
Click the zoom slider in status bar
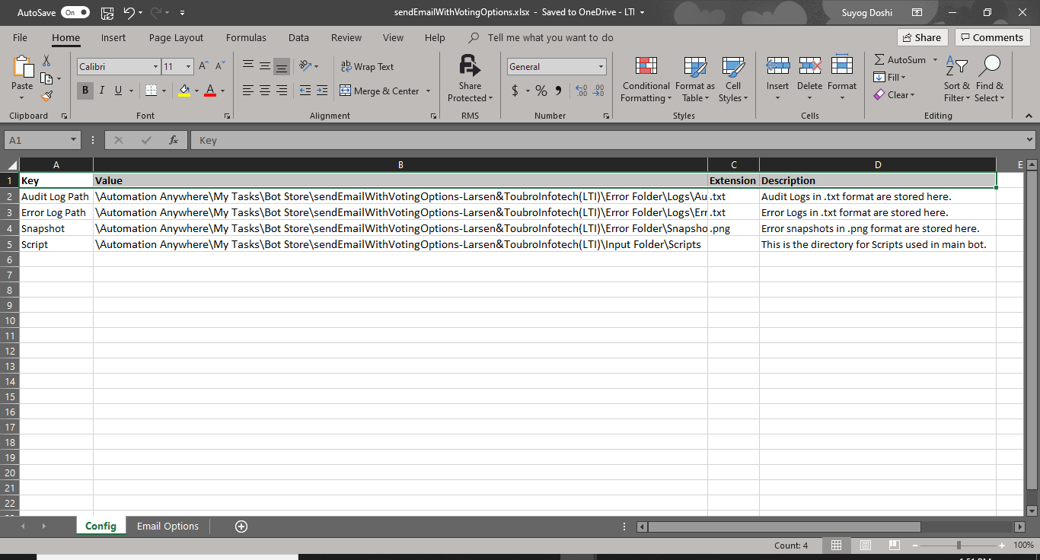click(959, 546)
